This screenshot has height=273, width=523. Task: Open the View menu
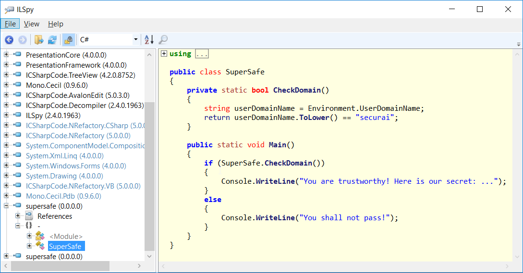pyautogui.click(x=32, y=24)
